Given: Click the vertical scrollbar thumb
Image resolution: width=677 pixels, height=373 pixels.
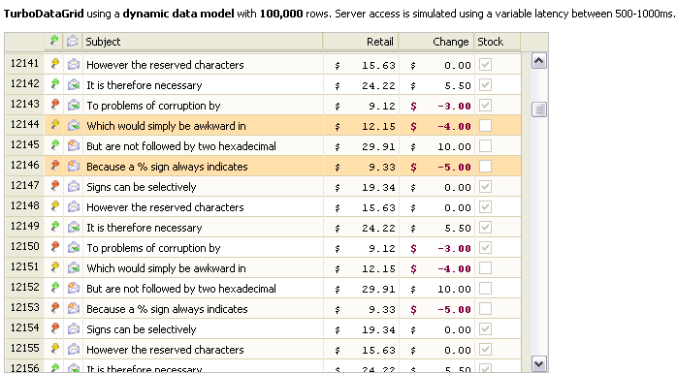Looking at the screenshot, I should (539, 109).
